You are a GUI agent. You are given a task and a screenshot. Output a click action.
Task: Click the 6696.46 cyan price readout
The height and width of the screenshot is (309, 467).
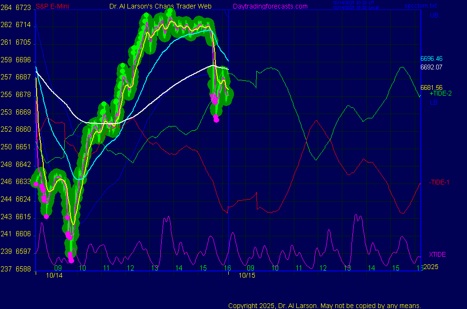(x=431, y=58)
